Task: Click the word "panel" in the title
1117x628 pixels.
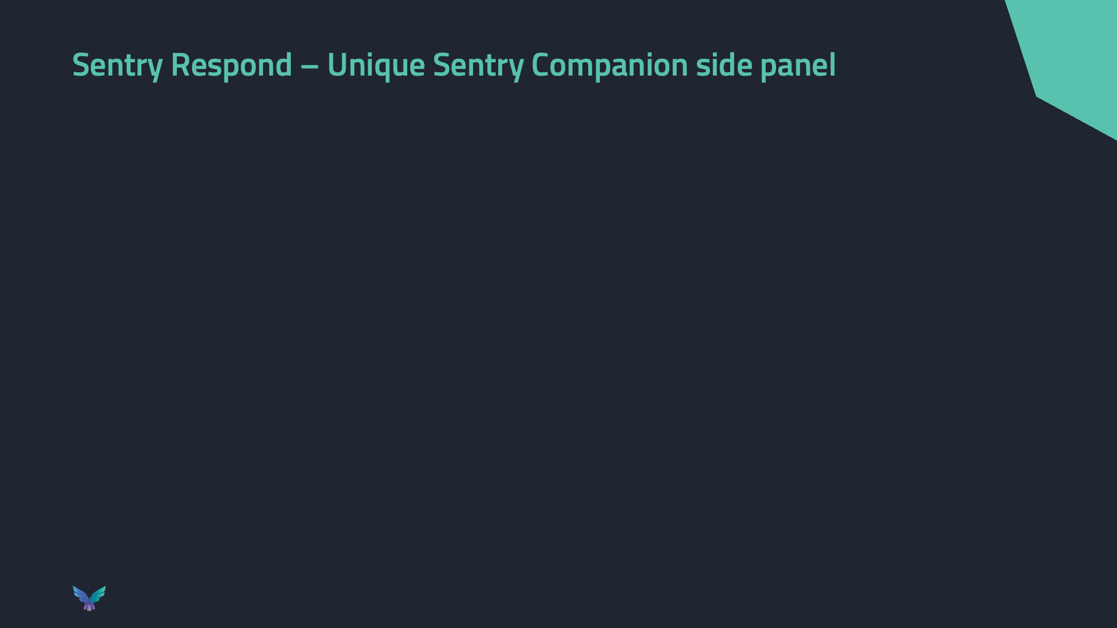Action: click(x=798, y=65)
